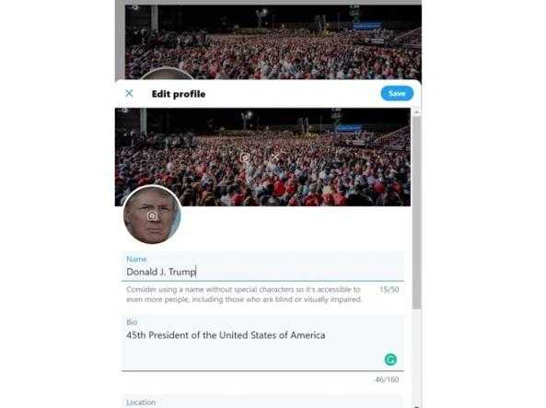Select the Location field
The image size is (546, 408).
(263, 402)
